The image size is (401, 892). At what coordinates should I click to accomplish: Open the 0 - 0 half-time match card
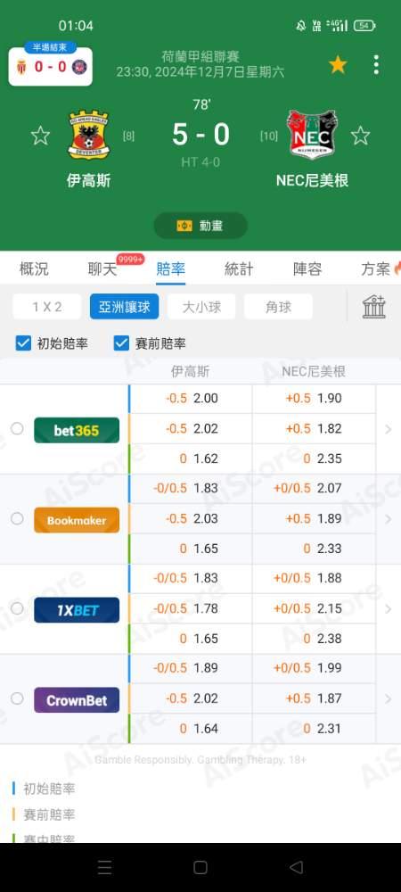[51, 67]
